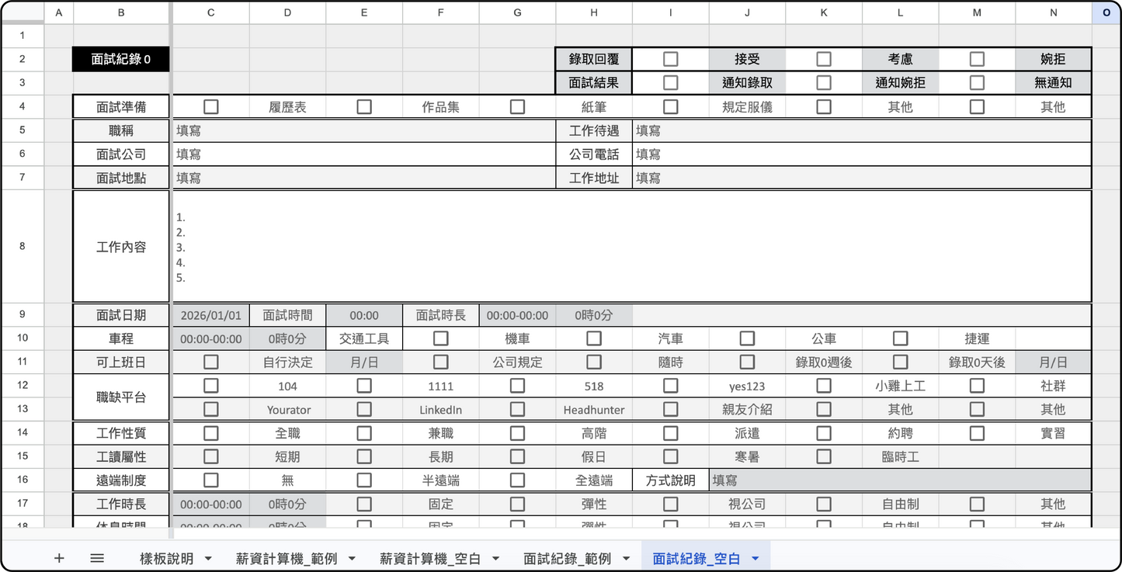Toggle the 機車 transport checkbox
This screenshot has height=572, width=1122.
[x=440, y=338]
